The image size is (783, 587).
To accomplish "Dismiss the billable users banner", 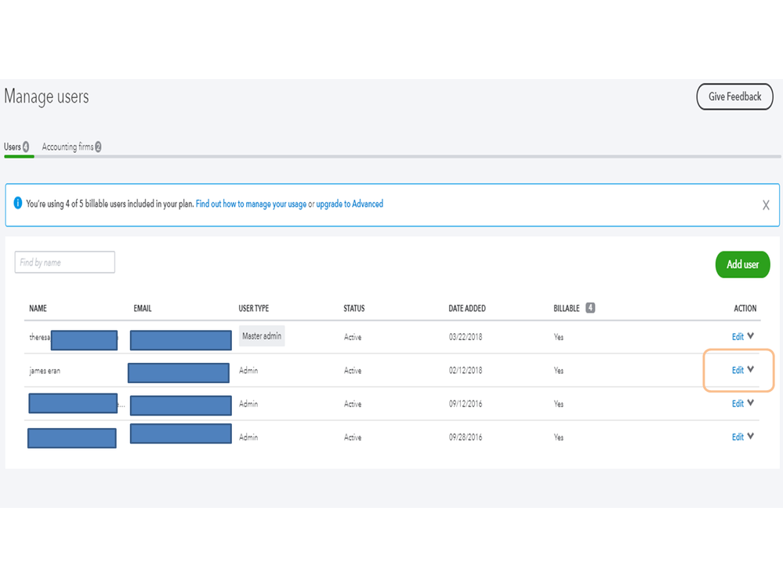I will [766, 205].
